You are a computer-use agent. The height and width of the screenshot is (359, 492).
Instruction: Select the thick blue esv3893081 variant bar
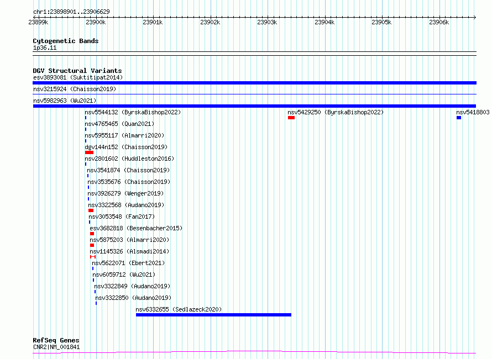254,83
